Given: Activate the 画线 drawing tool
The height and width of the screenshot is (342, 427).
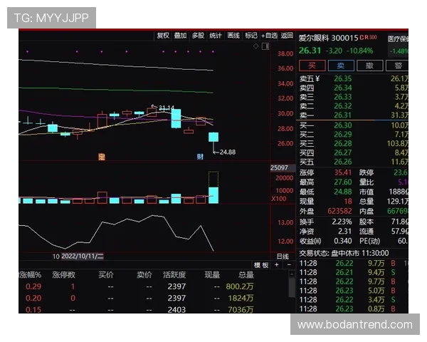Looking at the screenshot, I should point(233,35).
